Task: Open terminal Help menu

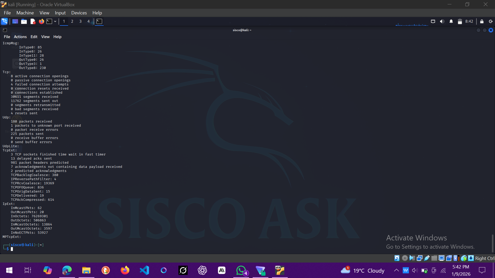Action: (57, 37)
